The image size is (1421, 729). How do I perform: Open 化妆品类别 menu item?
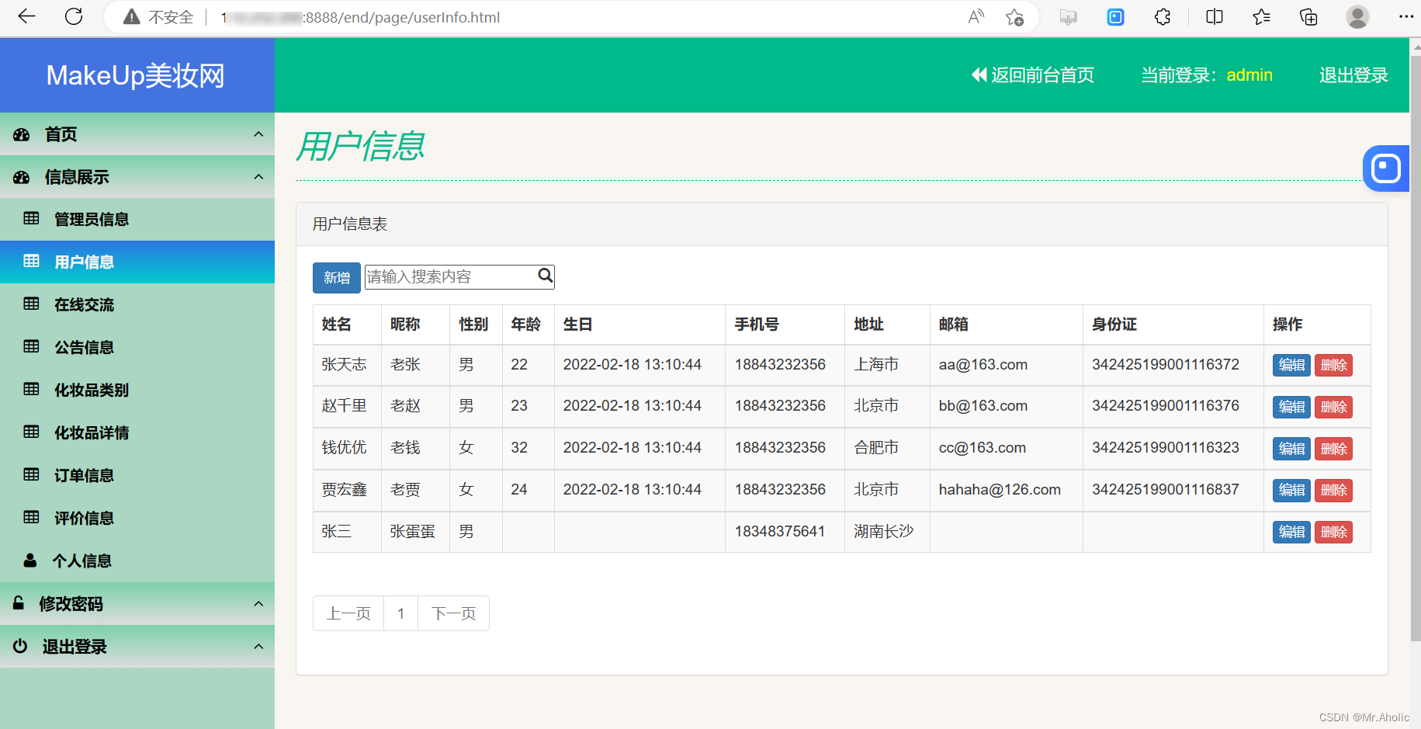[137, 390]
